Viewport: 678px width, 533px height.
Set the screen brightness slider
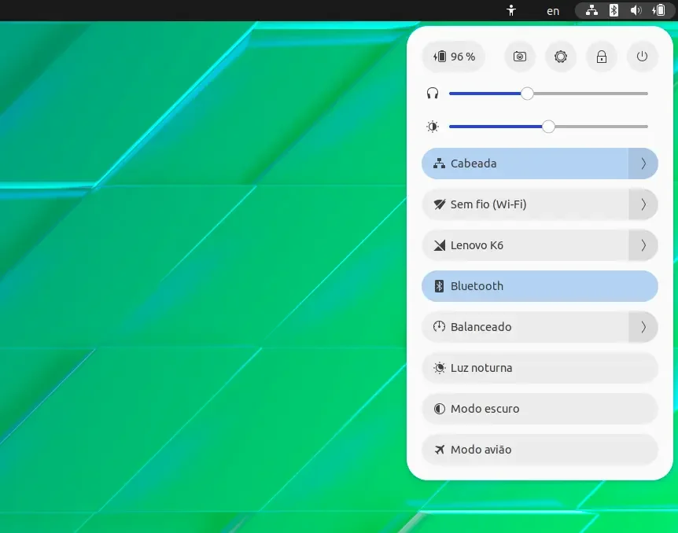[548, 127]
